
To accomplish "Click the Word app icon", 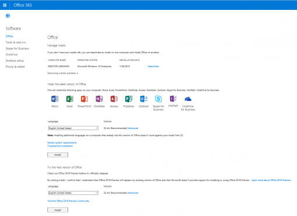I will [x=55, y=99].
